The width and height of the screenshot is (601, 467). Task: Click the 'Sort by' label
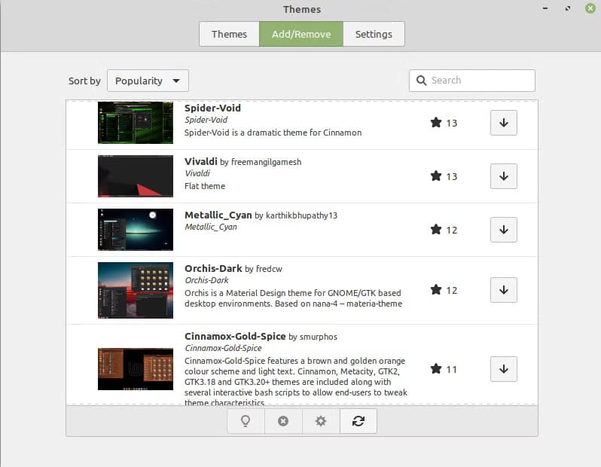84,81
